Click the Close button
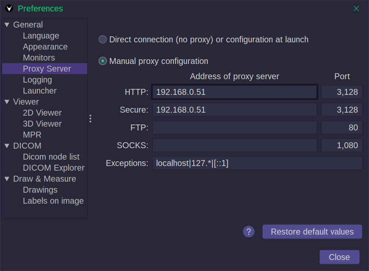Viewport: 369px width, 271px height. pos(339,257)
